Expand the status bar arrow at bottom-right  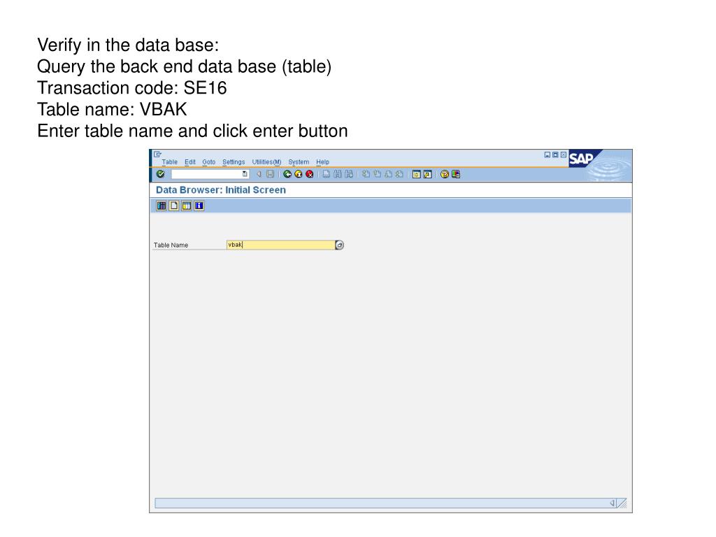coord(613,503)
